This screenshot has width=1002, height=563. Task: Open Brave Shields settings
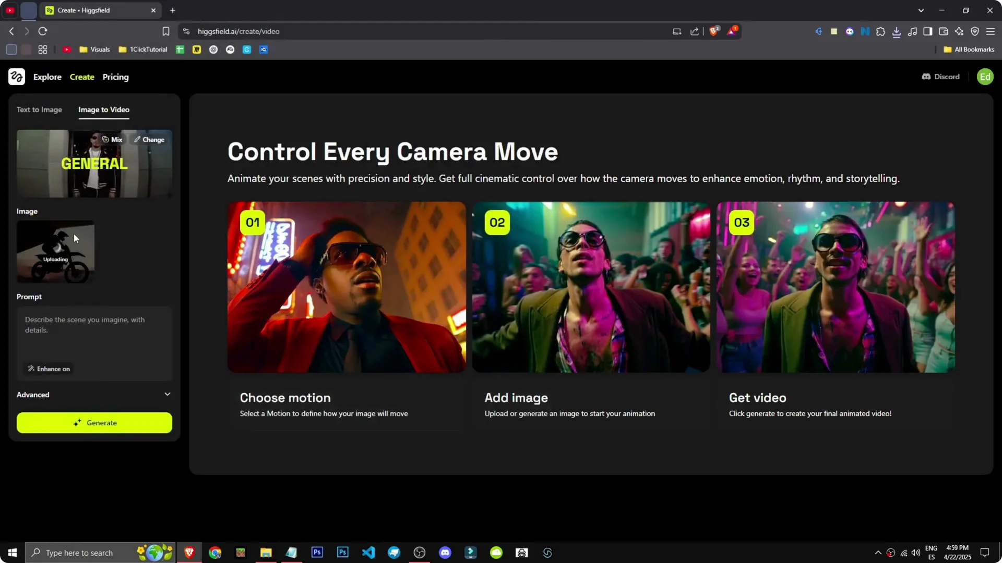pos(714,31)
